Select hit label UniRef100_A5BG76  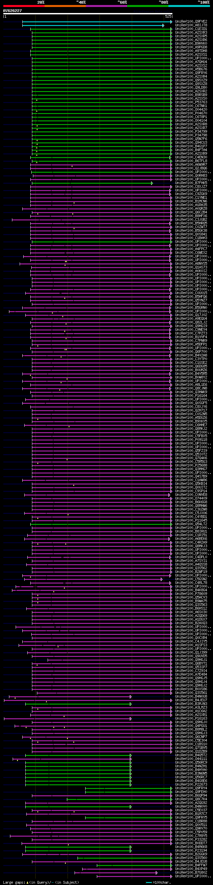pos(191,69)
